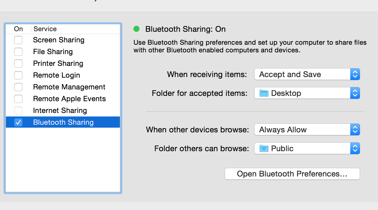Open Bluetooth Preferences button
This screenshot has width=378, height=210.
pyautogui.click(x=292, y=174)
